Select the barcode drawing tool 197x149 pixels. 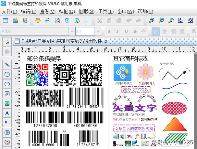7,133
